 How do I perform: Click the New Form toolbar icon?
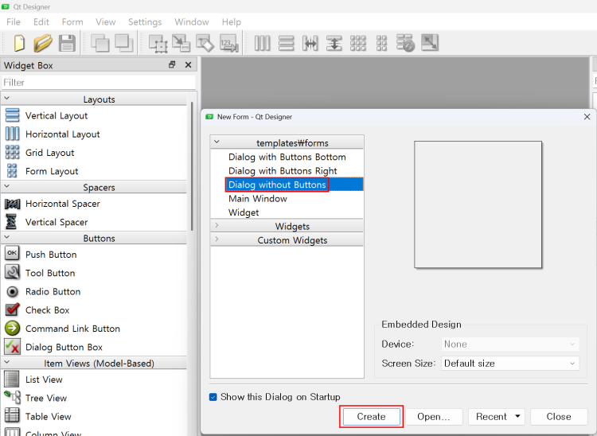point(19,43)
